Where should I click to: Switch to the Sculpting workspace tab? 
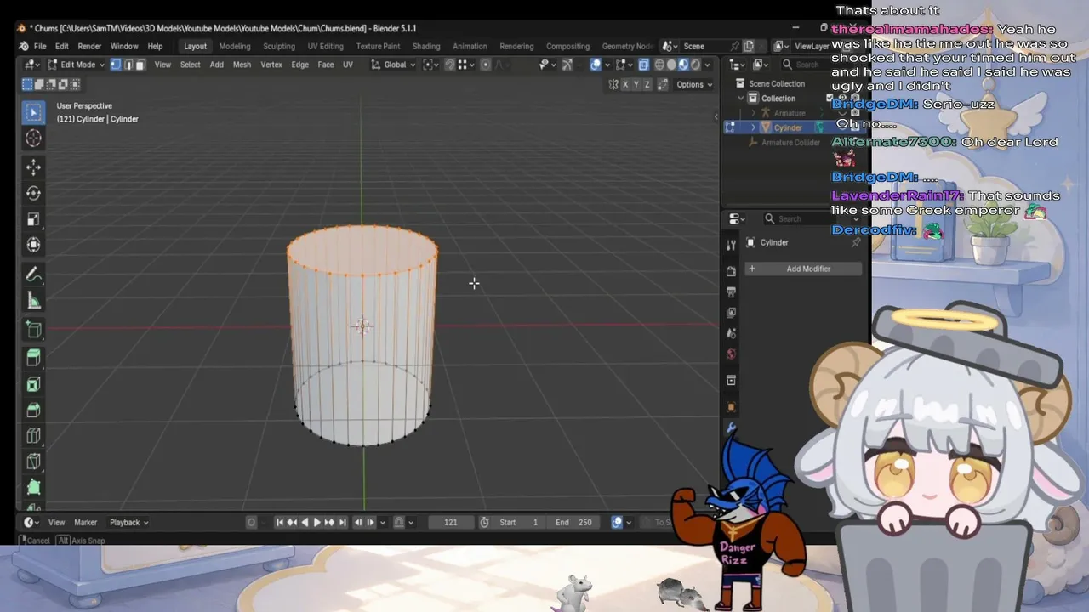[279, 46]
